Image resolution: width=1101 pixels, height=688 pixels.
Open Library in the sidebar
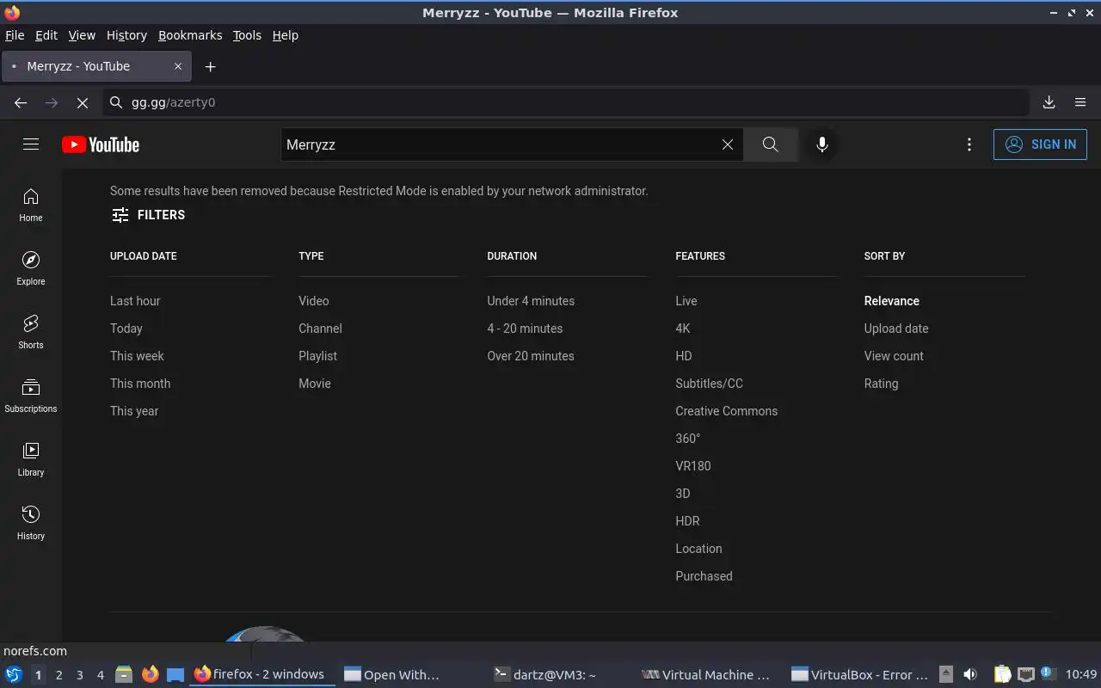(x=31, y=459)
